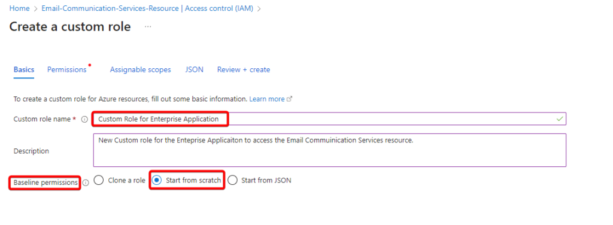Click the Description field label
Screen dimensions: 613x225
(31, 151)
